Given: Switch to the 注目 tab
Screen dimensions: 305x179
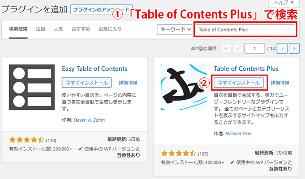Looking at the screenshot, I should pos(41,29).
